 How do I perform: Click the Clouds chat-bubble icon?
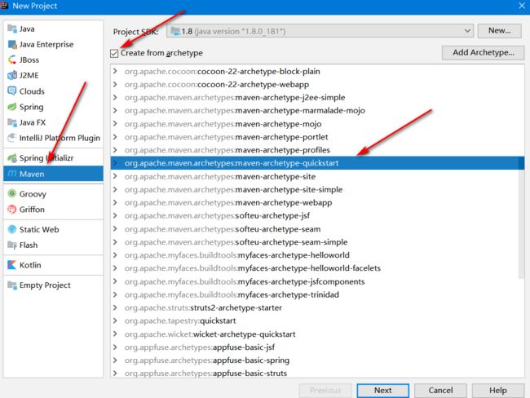12,91
